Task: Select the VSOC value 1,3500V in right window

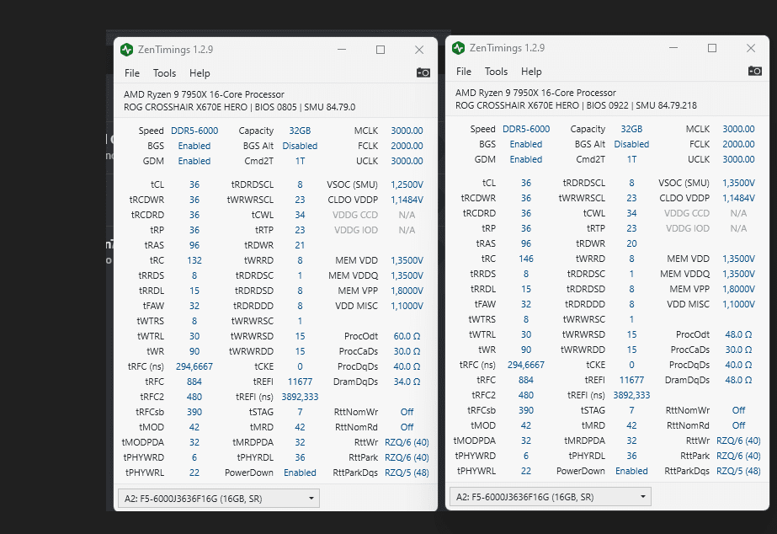Action: (738, 183)
